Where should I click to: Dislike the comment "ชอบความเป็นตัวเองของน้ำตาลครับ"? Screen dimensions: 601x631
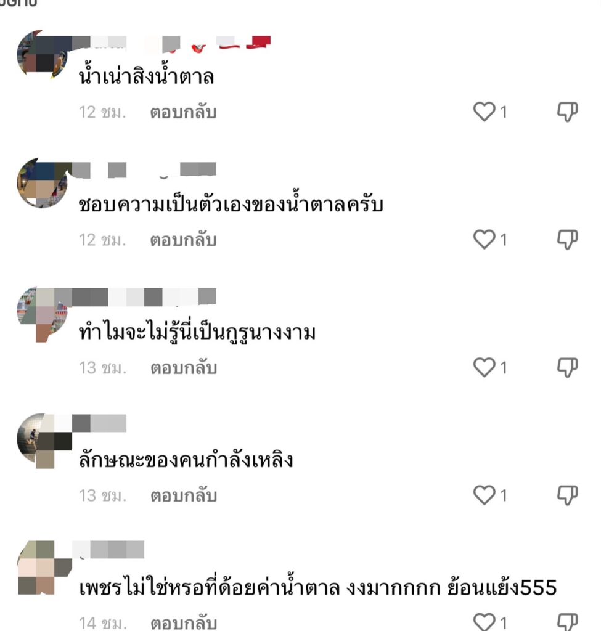click(567, 240)
